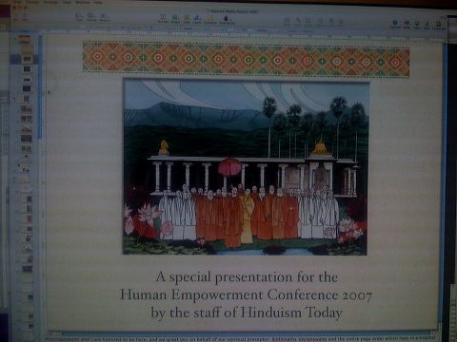Open the Colors panel icon
This screenshot has width=457, height=342.
click(x=417, y=25)
